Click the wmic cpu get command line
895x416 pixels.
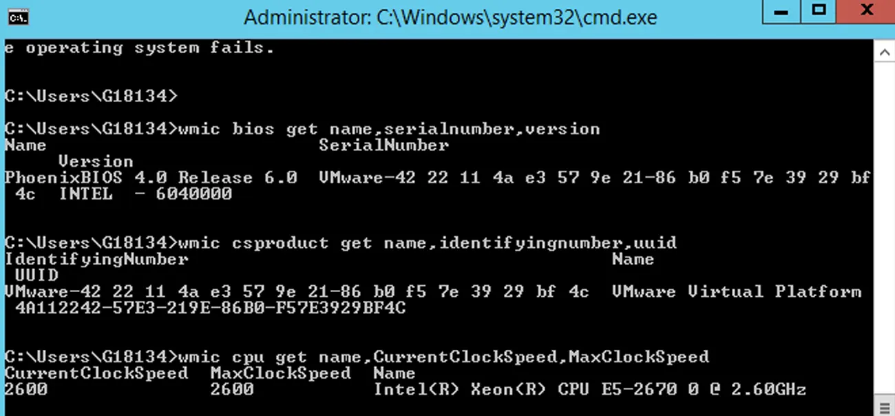click(x=357, y=357)
